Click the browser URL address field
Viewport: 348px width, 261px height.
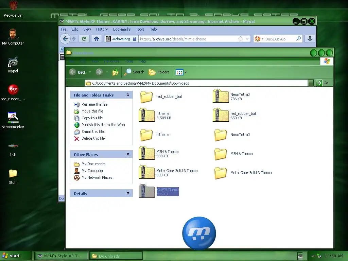tap(188, 39)
